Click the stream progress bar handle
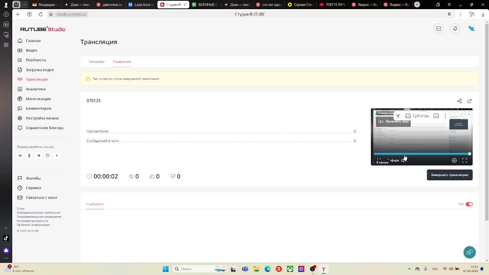 coord(470,154)
